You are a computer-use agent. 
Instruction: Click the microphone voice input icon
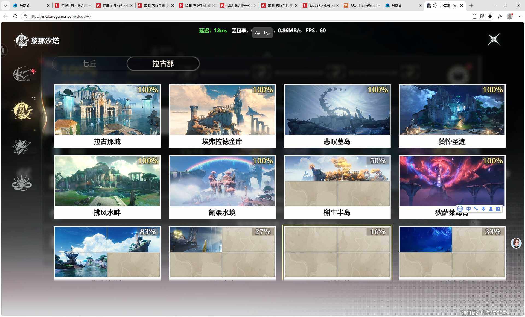[x=483, y=209]
